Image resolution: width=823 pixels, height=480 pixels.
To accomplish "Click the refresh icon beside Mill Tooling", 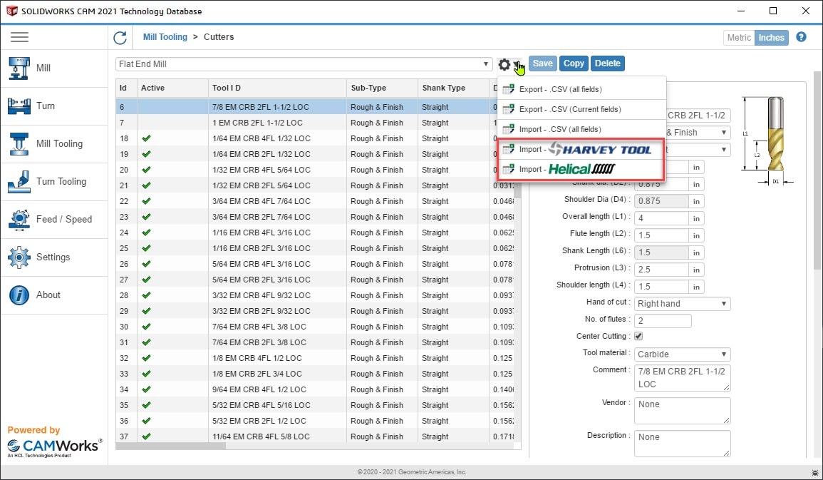I will tap(120, 37).
